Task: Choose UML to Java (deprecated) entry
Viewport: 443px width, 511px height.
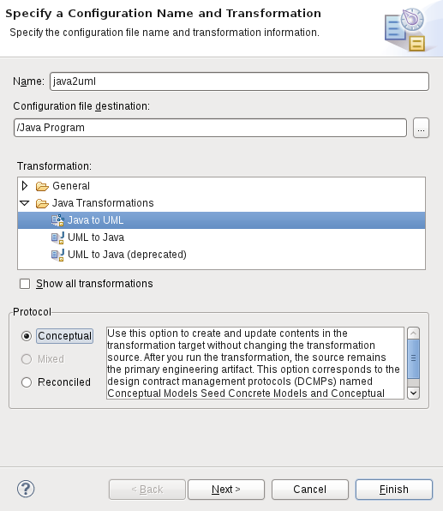Action: 221,255
